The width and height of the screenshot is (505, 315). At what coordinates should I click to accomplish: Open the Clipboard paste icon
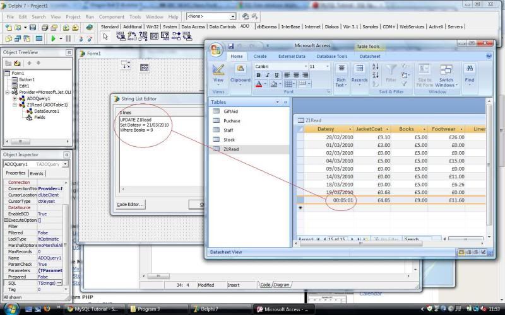(x=241, y=69)
